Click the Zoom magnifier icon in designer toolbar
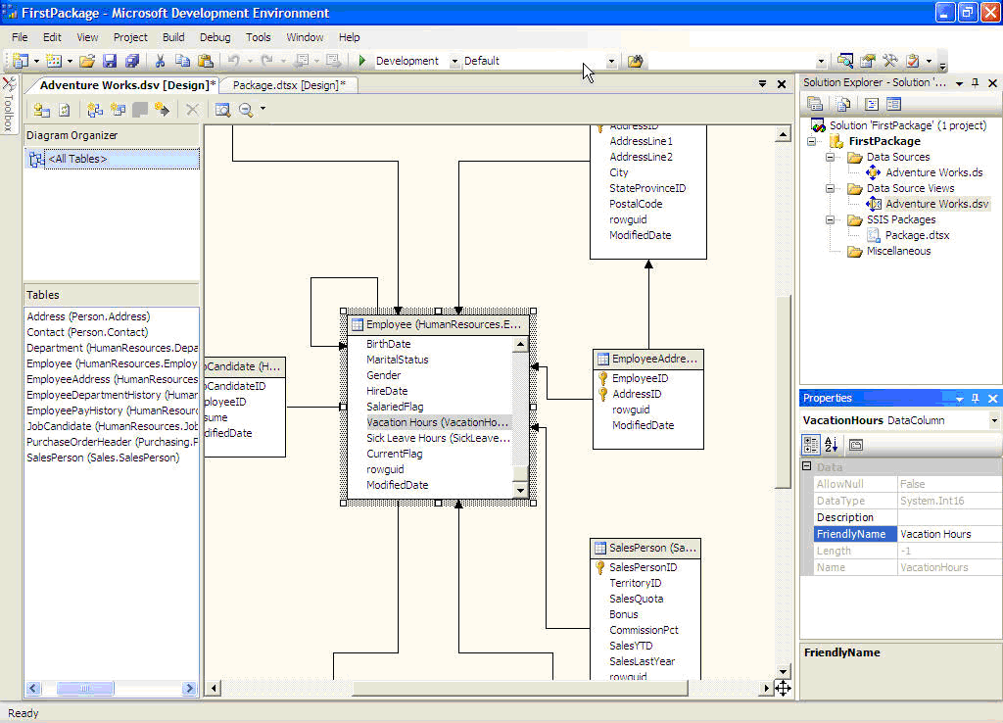The image size is (1003, 723). click(x=246, y=110)
